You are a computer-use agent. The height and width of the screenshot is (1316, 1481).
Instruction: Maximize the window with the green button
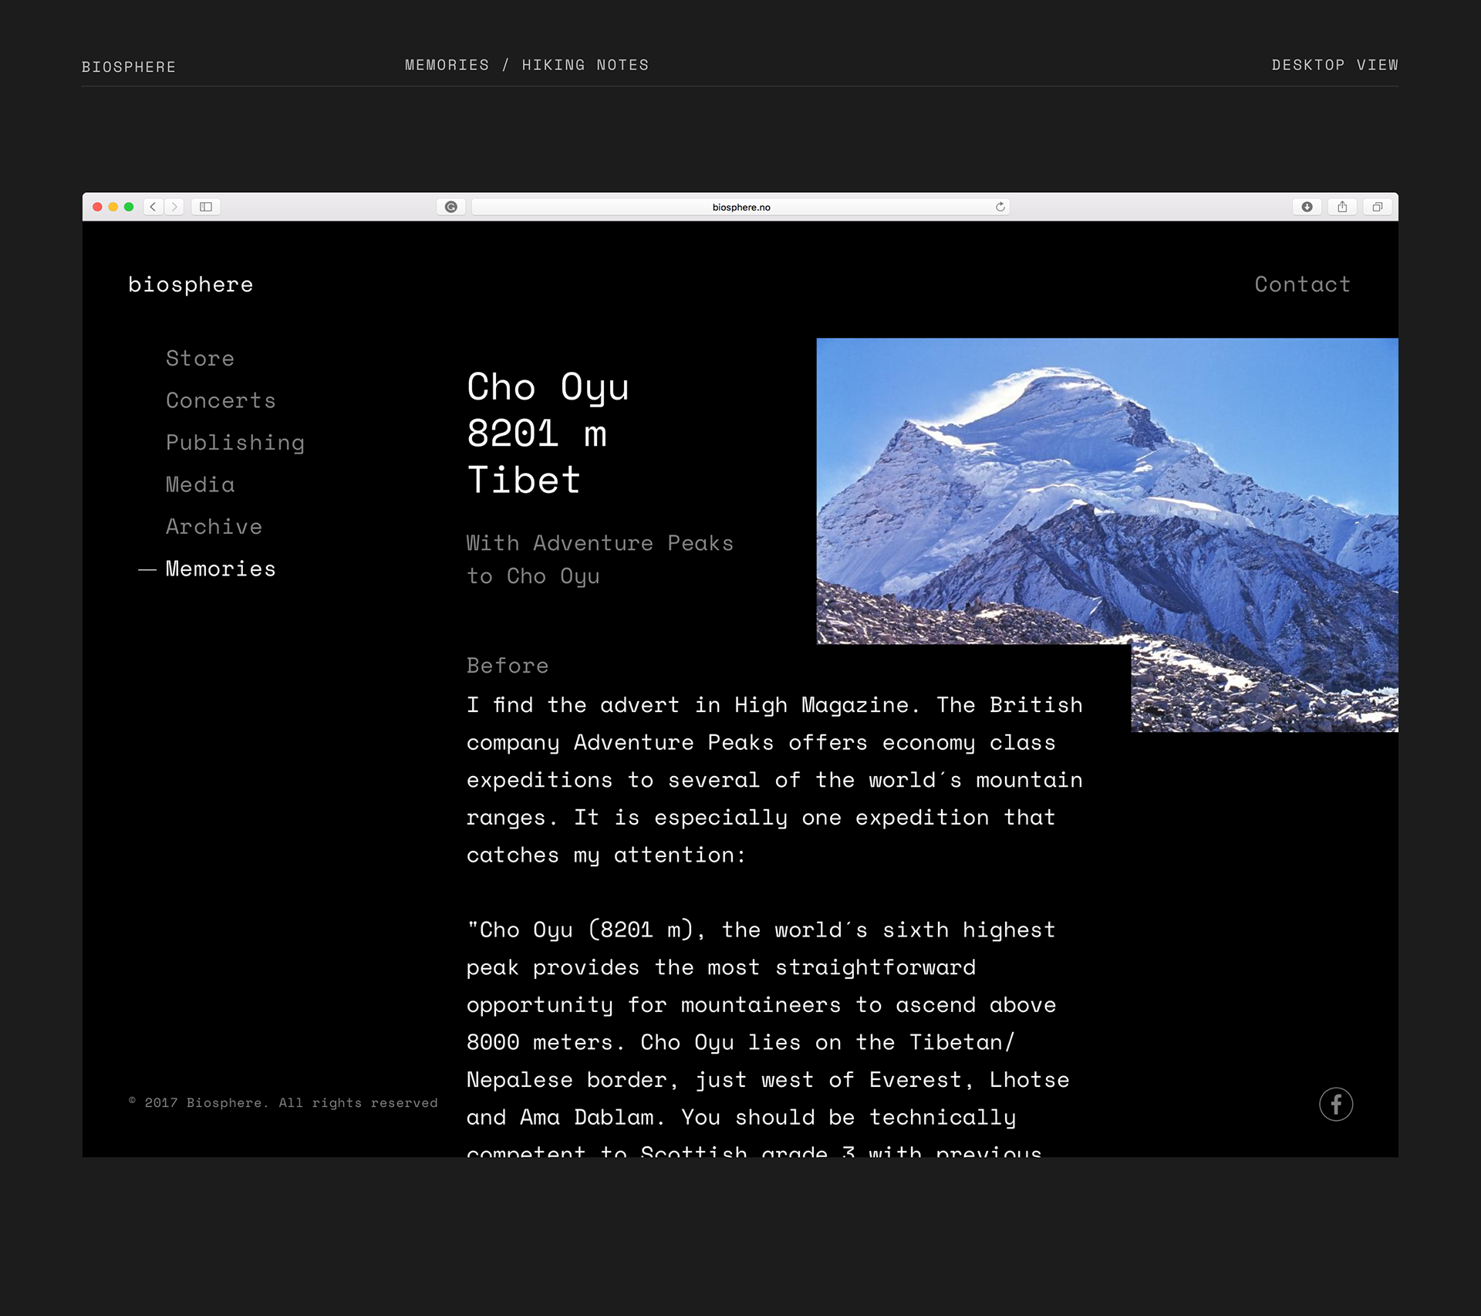(x=129, y=207)
